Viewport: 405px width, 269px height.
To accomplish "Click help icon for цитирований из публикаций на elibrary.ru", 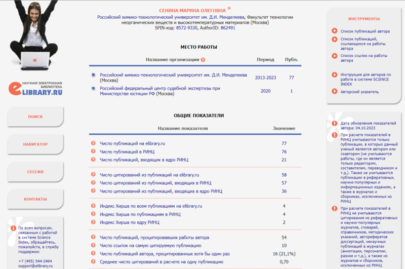I will click(93, 174).
